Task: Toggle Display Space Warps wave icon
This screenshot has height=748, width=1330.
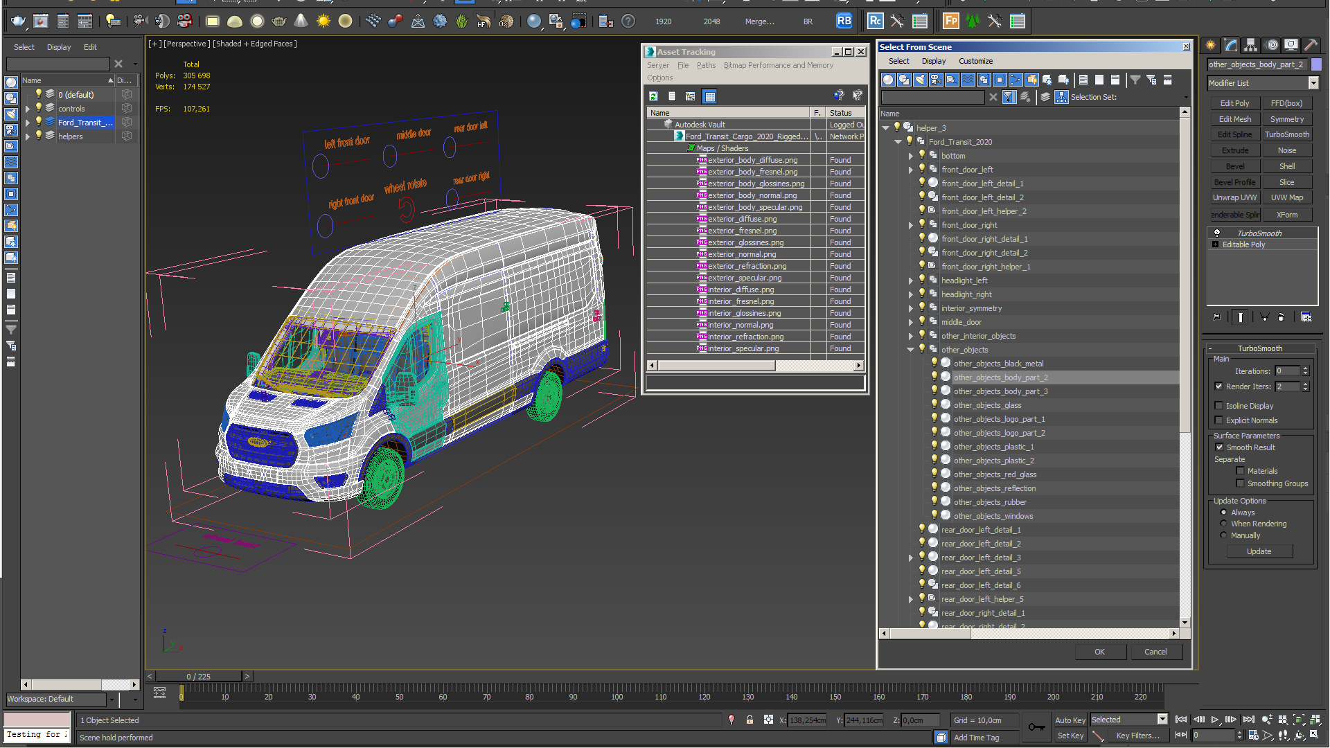Action: click(x=968, y=80)
